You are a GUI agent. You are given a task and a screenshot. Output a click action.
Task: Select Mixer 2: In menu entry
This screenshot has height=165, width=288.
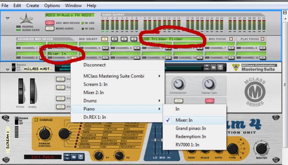coord(117,92)
